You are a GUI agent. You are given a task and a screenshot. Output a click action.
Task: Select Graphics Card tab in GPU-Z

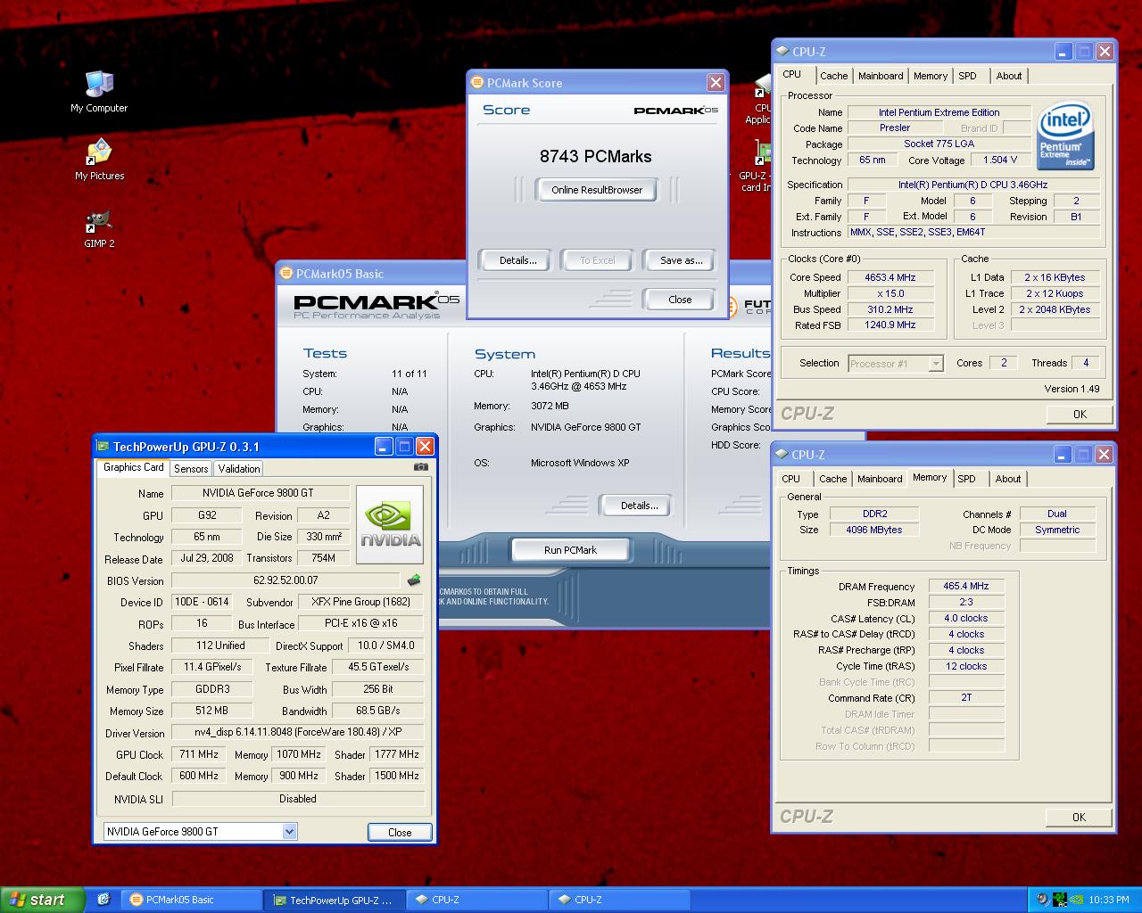(x=133, y=467)
